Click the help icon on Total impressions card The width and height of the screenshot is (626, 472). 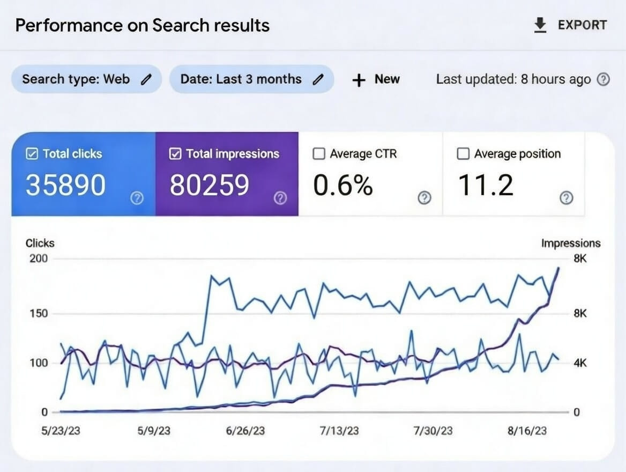pyautogui.click(x=280, y=199)
